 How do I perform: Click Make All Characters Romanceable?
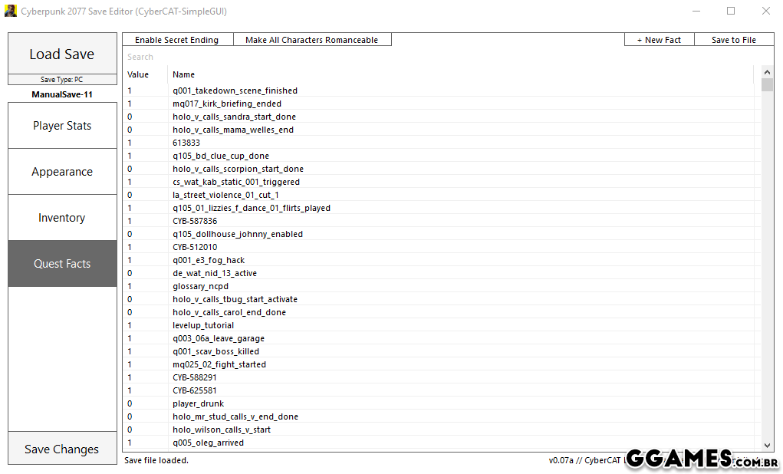click(311, 40)
